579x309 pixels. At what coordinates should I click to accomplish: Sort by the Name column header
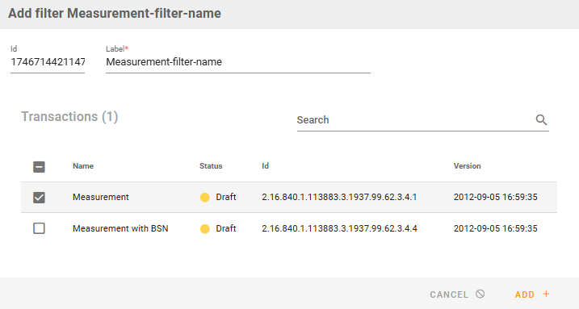click(83, 166)
